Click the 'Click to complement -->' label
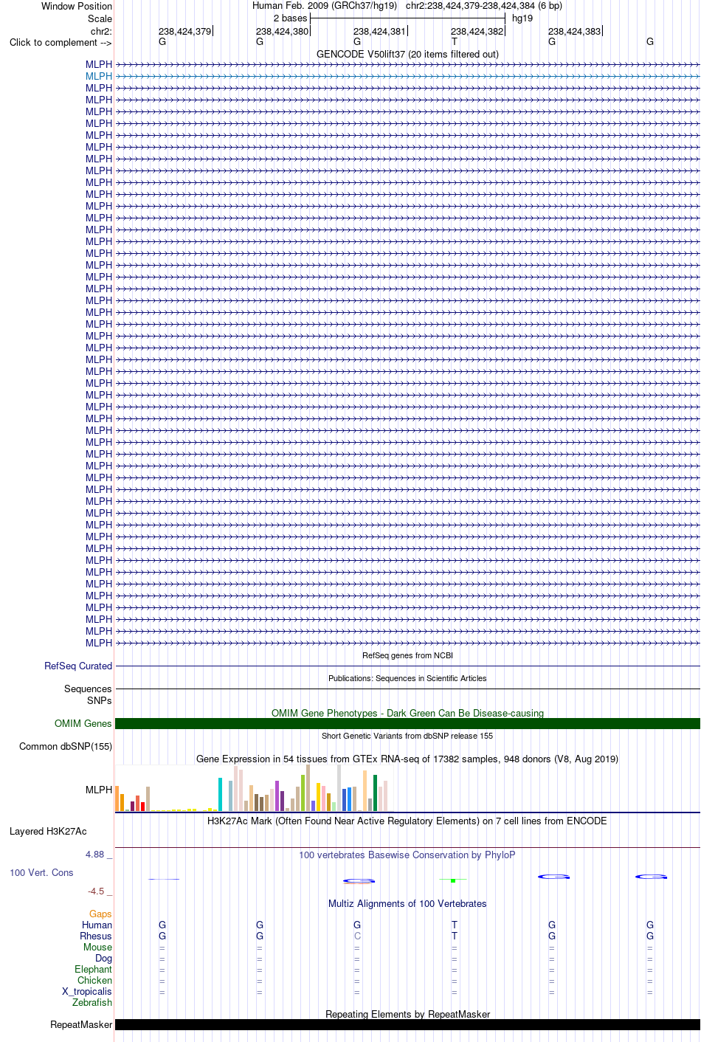The image size is (701, 1042). [x=61, y=42]
